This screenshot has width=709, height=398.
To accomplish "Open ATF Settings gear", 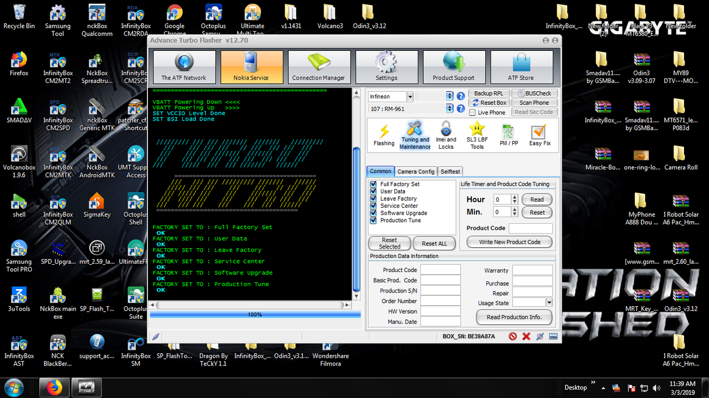I will point(387,67).
